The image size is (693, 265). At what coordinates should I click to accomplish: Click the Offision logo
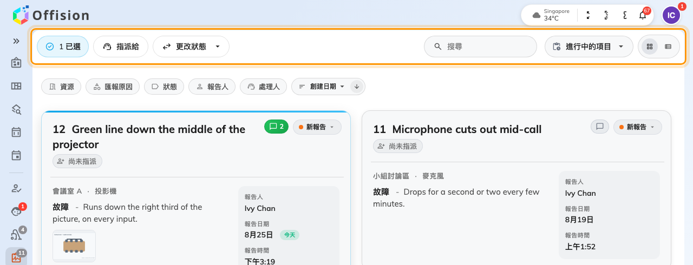tap(51, 15)
